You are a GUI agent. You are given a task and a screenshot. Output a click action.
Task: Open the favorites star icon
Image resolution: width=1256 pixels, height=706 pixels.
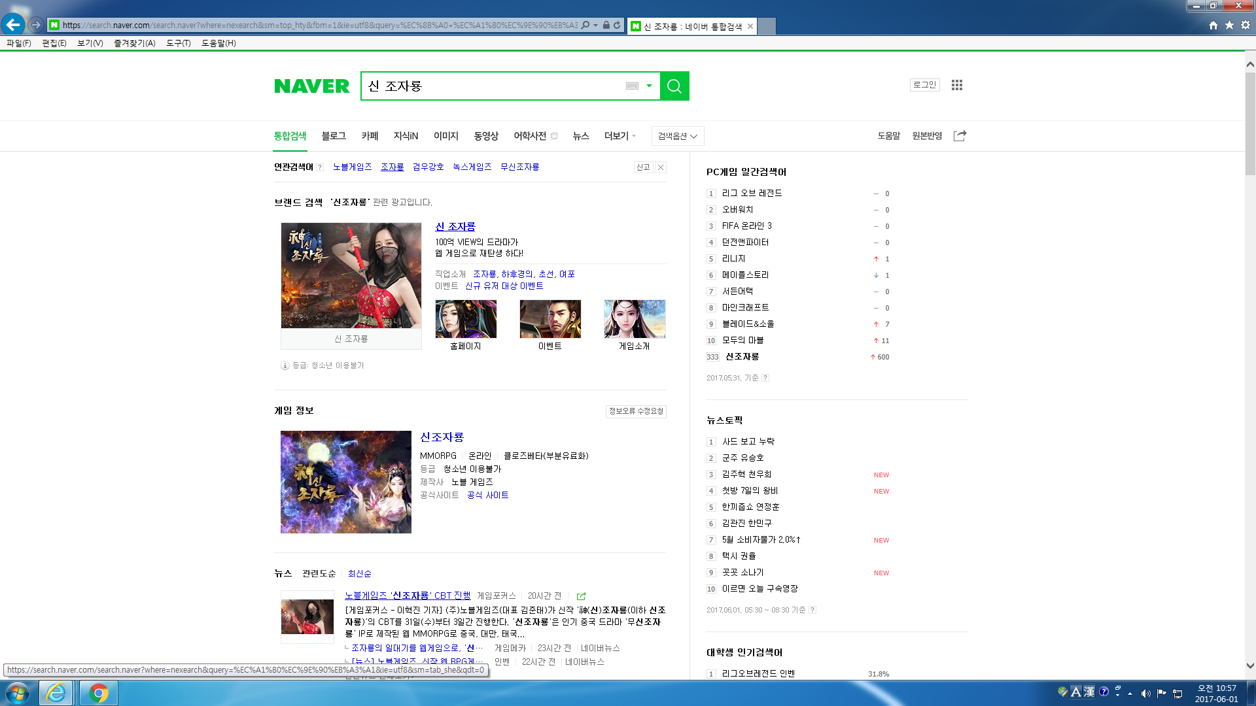1229,25
